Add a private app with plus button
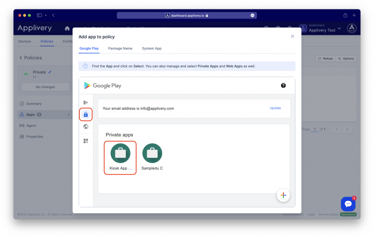 [x=283, y=195]
